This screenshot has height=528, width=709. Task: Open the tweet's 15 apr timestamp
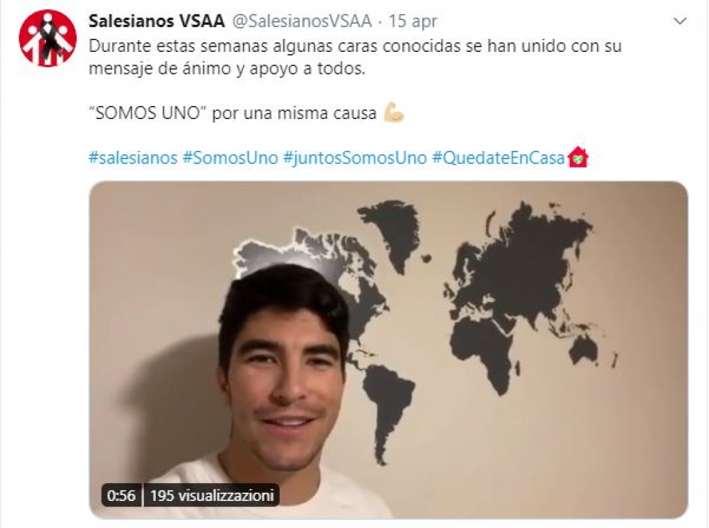pyautogui.click(x=413, y=21)
